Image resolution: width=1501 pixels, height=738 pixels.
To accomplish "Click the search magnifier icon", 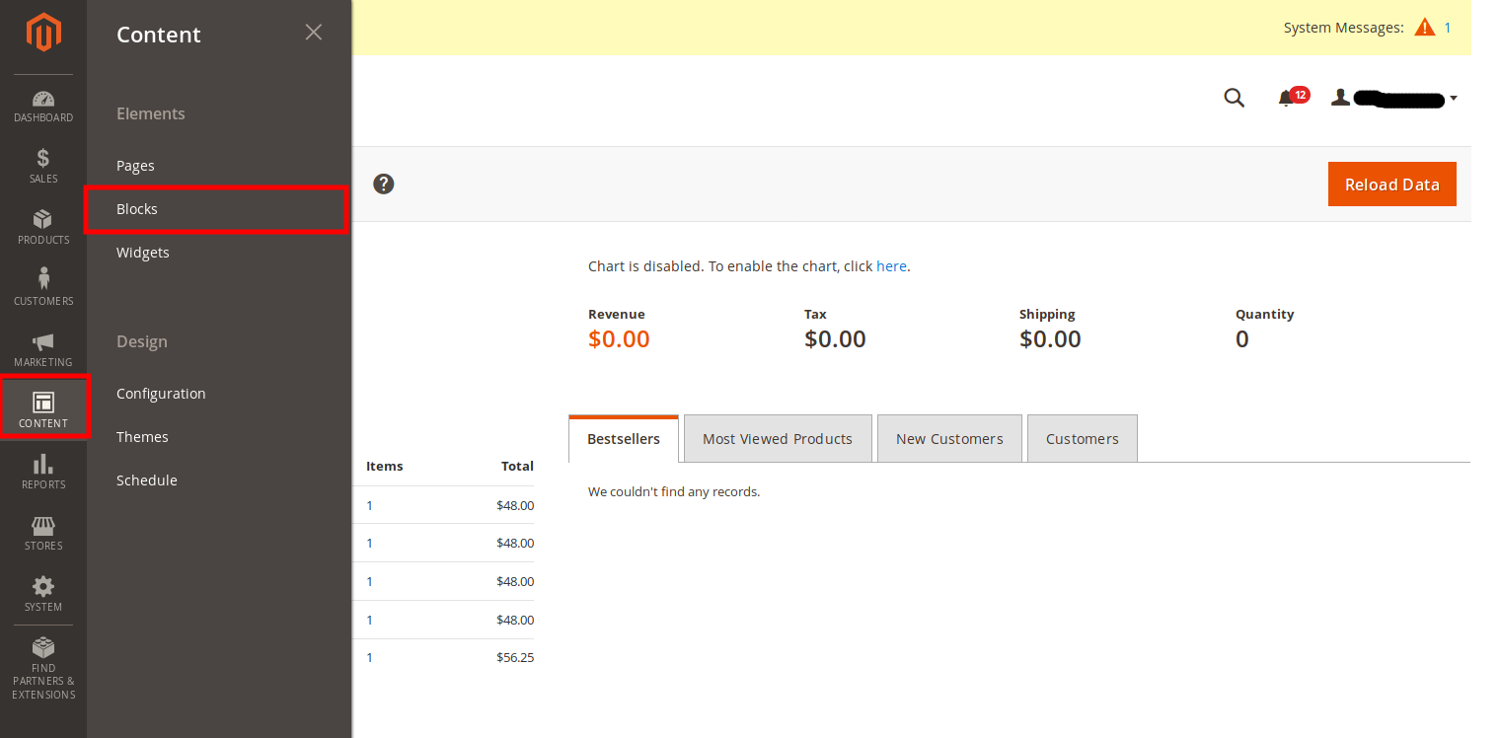I will pyautogui.click(x=1234, y=98).
